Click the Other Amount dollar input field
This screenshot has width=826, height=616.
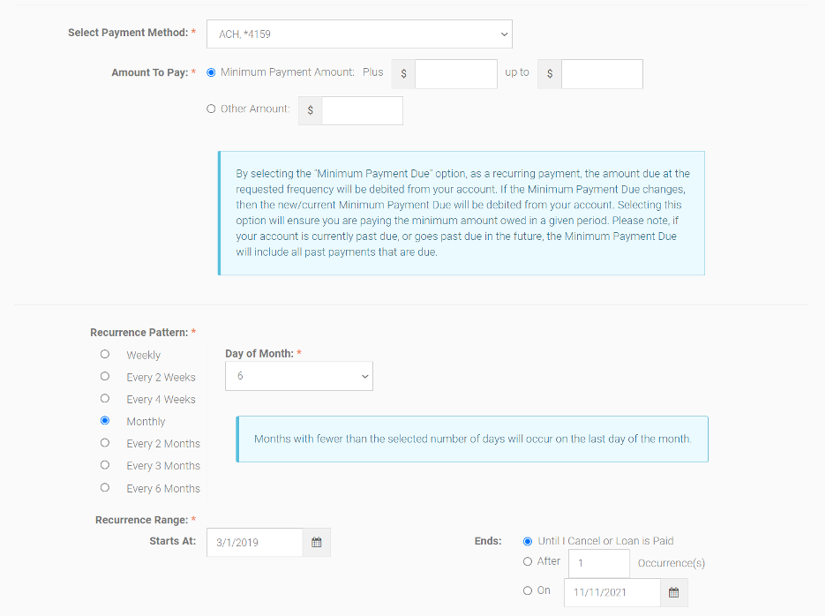tap(363, 110)
